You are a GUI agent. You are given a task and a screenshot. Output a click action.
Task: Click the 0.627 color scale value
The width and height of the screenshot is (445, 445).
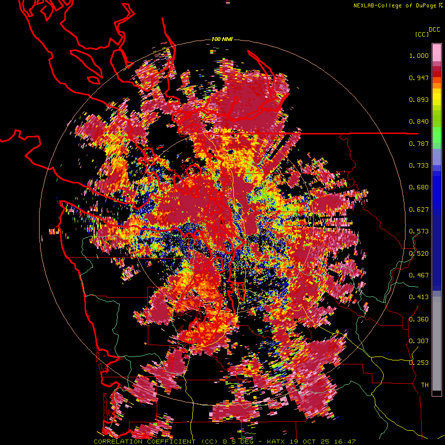[x=419, y=210]
